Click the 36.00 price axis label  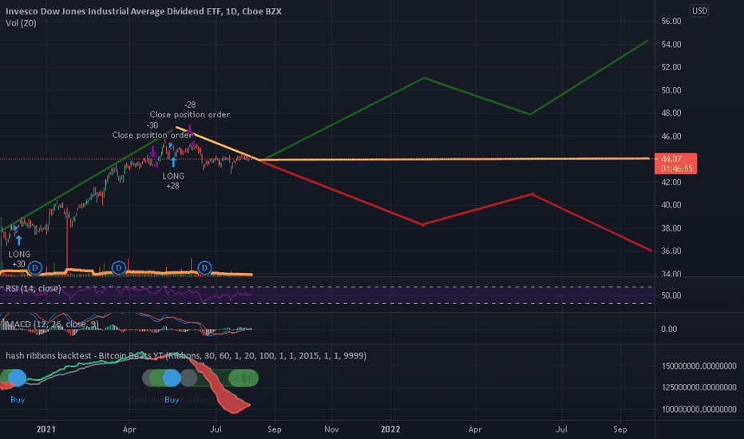tap(671, 251)
